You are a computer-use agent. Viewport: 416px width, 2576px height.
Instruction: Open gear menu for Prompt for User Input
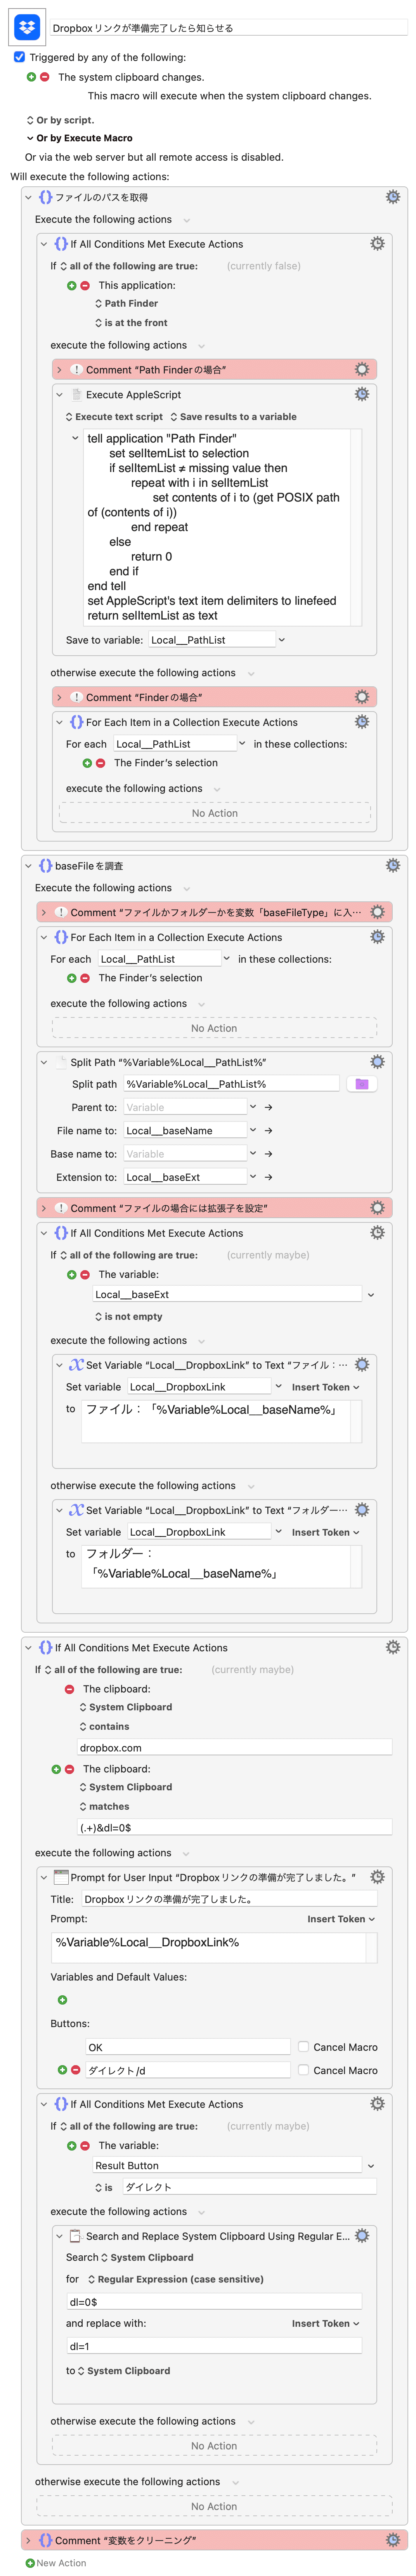coord(377,1877)
